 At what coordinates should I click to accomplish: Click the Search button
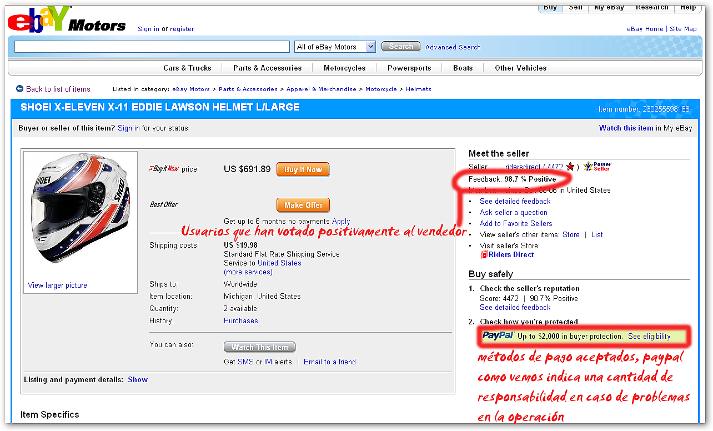click(x=401, y=47)
